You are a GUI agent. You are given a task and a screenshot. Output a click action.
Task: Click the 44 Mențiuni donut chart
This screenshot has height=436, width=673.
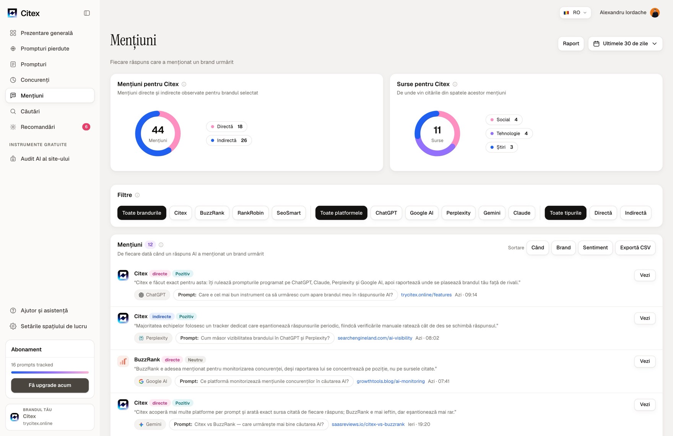point(158,133)
